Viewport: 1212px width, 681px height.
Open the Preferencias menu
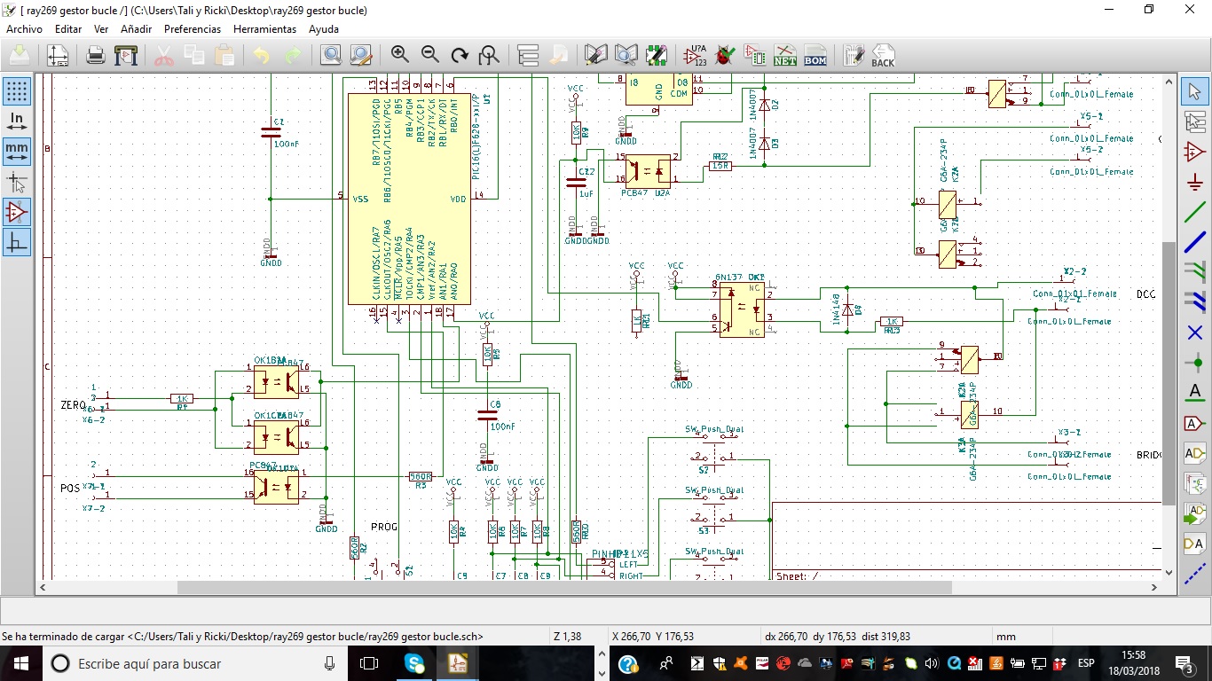[193, 29]
